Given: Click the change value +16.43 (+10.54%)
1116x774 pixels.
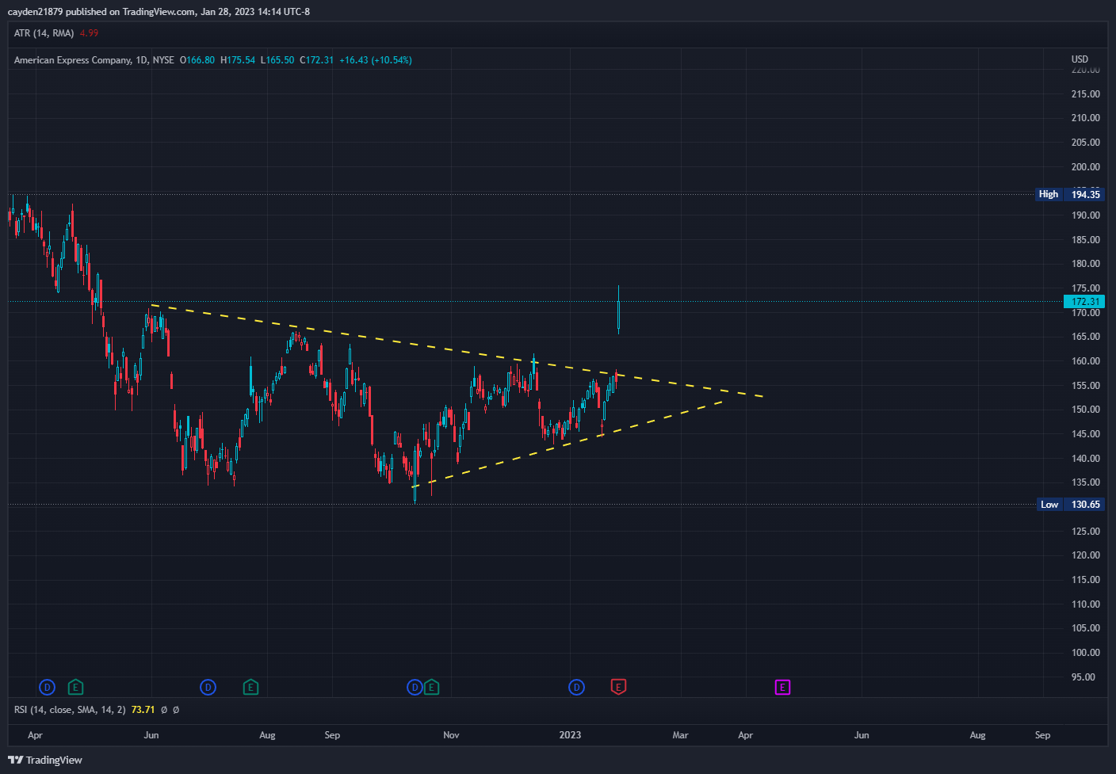Looking at the screenshot, I should click(376, 60).
